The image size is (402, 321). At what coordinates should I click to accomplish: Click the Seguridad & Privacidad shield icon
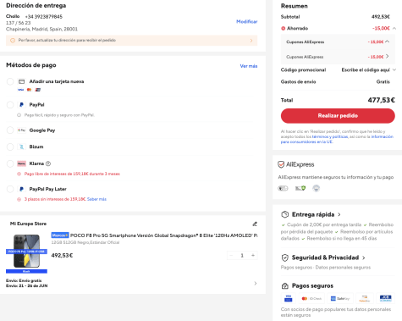(285, 257)
